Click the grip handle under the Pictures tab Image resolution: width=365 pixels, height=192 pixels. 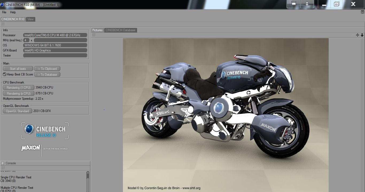click(x=94, y=35)
